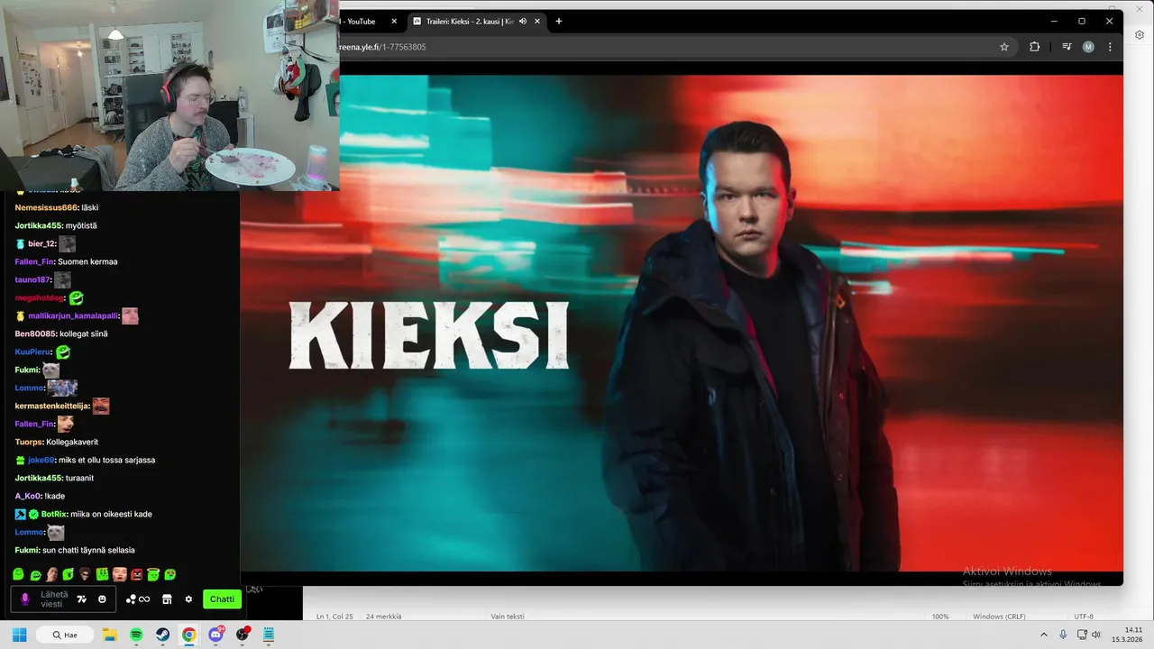Viewport: 1154px width, 649px height.
Task: Switch to Chrome in the taskbar
Action: click(x=188, y=635)
